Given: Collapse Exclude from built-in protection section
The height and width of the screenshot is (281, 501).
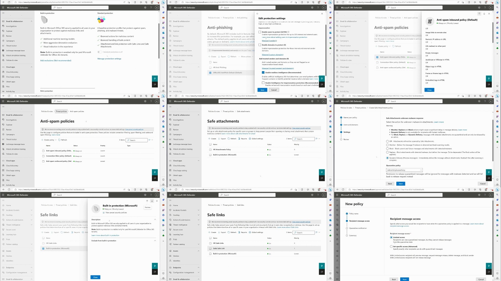Looking at the screenshot, I should [155, 241].
